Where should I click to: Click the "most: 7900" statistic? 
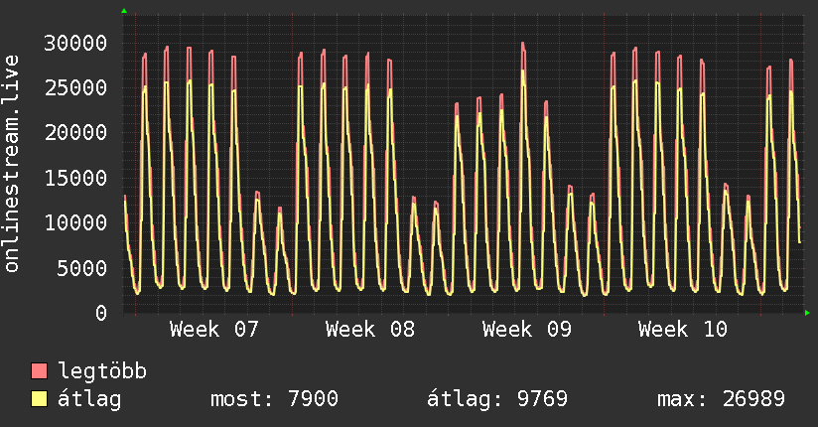pos(274,400)
